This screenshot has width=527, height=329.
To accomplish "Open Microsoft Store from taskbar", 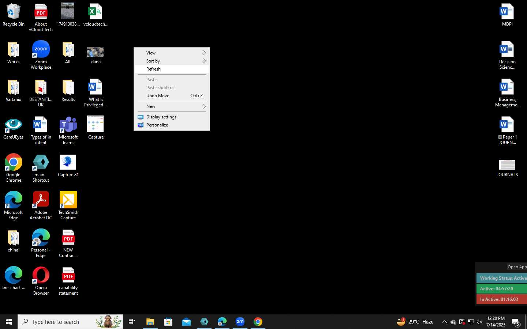I will (x=168, y=322).
